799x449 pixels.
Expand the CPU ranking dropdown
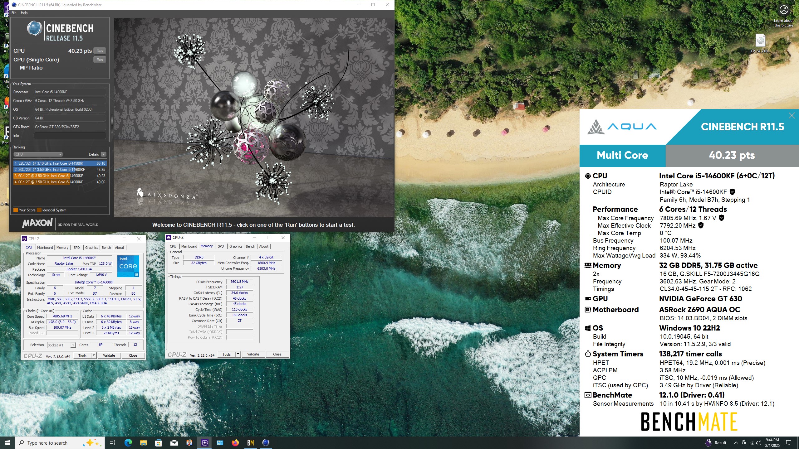pos(38,154)
